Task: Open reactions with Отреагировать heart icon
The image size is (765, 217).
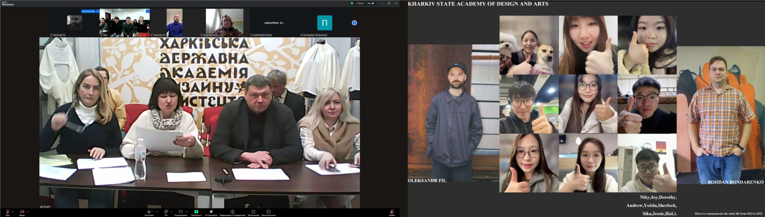Action: click(181, 212)
